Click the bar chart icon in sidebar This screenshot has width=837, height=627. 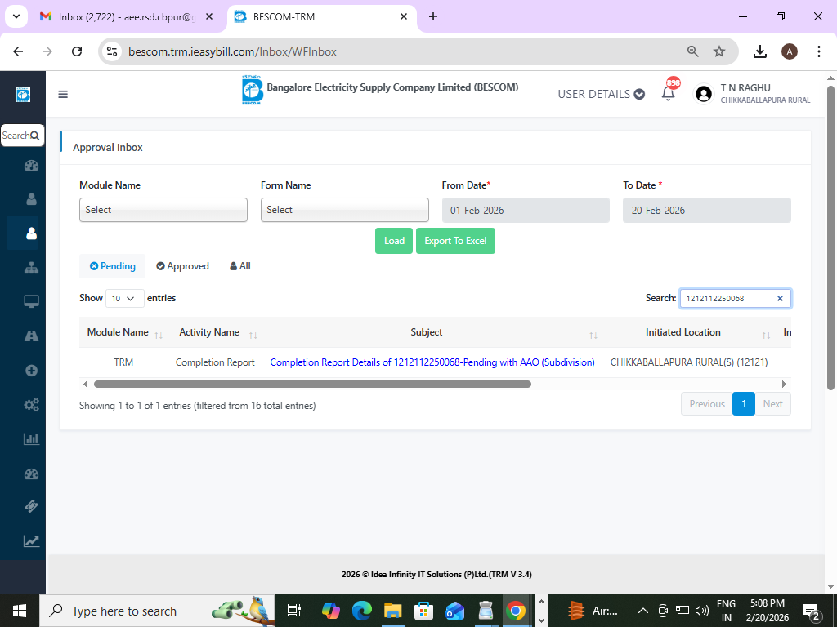click(32, 438)
